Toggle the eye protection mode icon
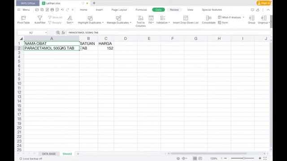Viewport: 287px width, 161px height. click(x=178, y=158)
